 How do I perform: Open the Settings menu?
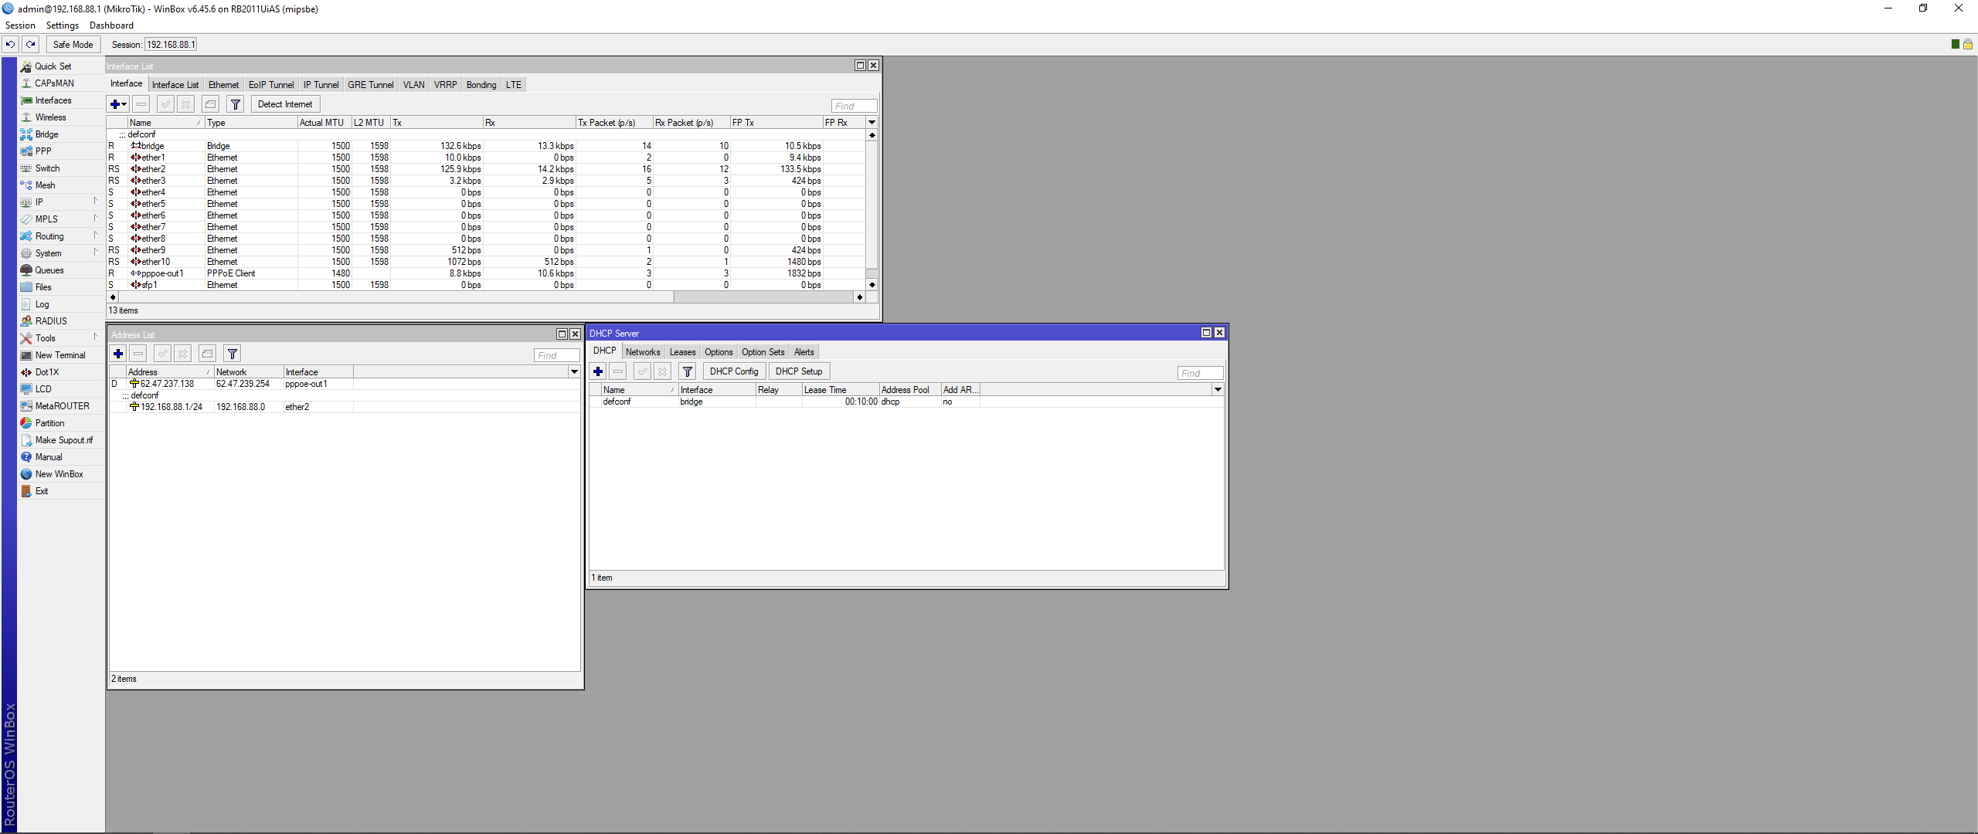point(62,25)
